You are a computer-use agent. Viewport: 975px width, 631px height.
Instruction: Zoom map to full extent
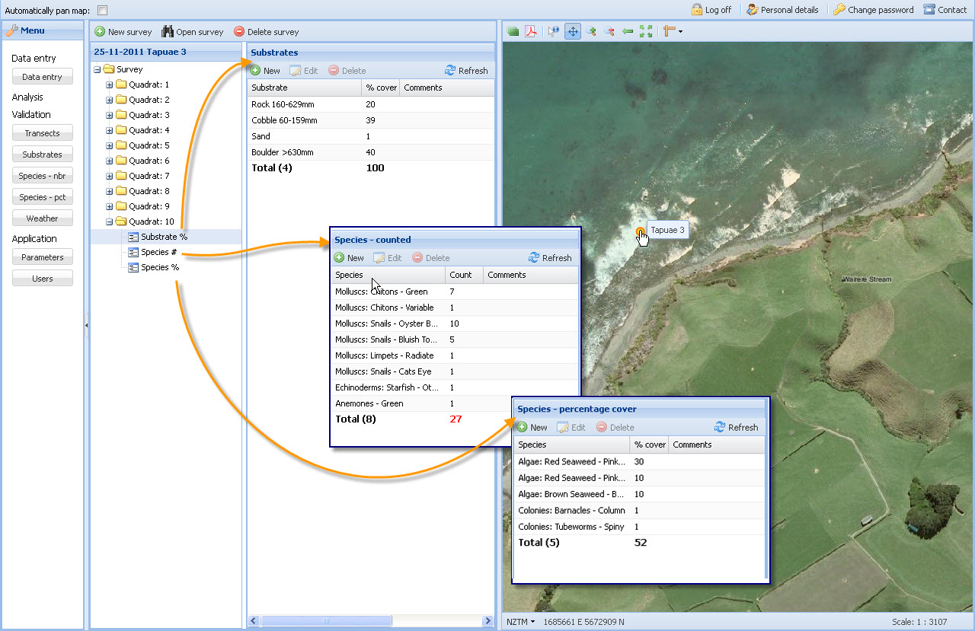(646, 31)
